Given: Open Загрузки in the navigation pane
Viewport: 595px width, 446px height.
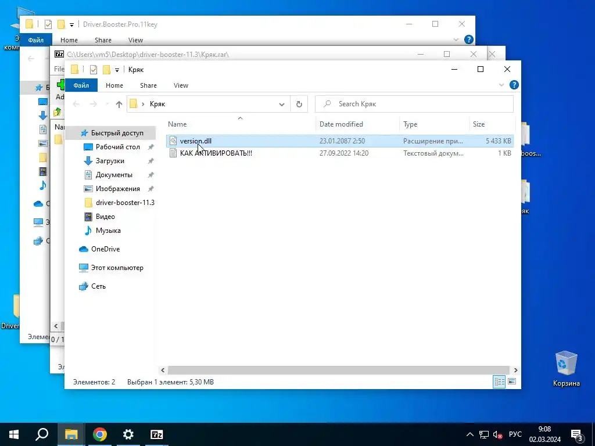Looking at the screenshot, I should tap(110, 161).
